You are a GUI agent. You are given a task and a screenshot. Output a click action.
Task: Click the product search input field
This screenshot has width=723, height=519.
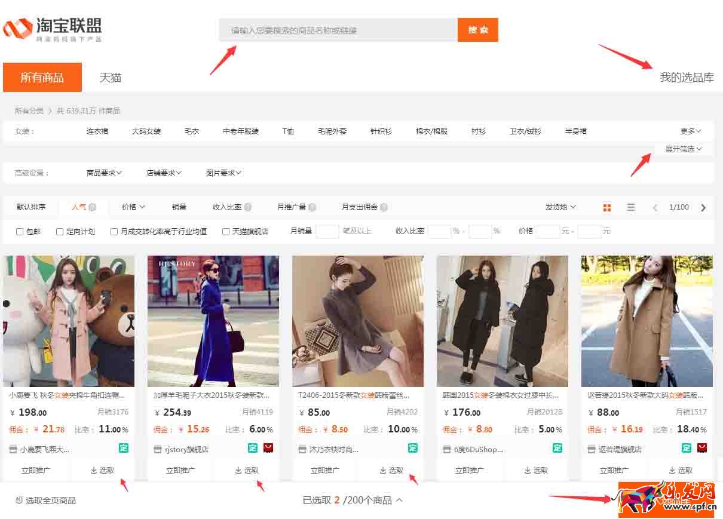[x=338, y=30]
